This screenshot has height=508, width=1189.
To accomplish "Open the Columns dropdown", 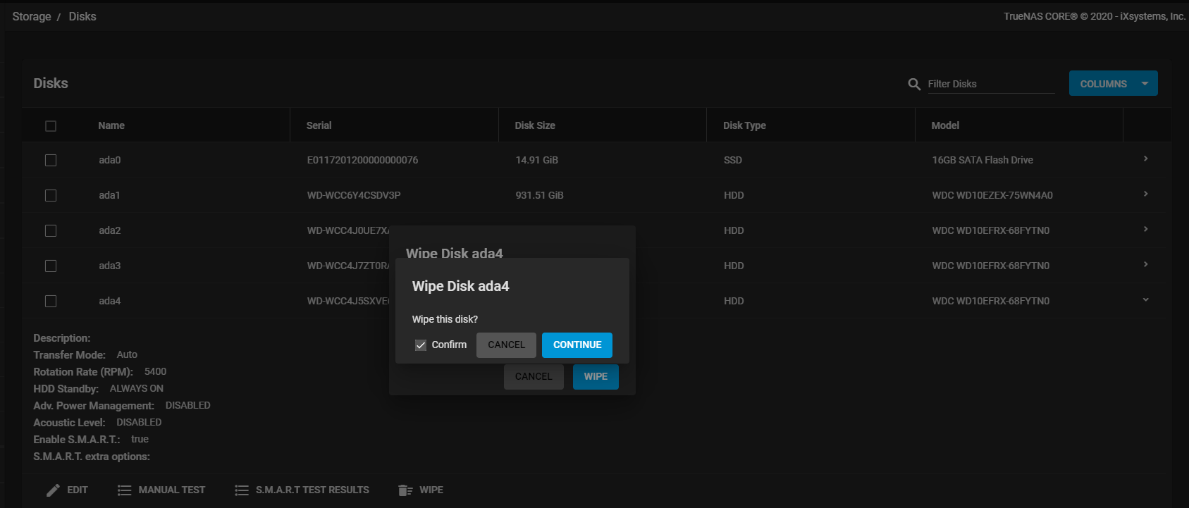I will 1113,84.
